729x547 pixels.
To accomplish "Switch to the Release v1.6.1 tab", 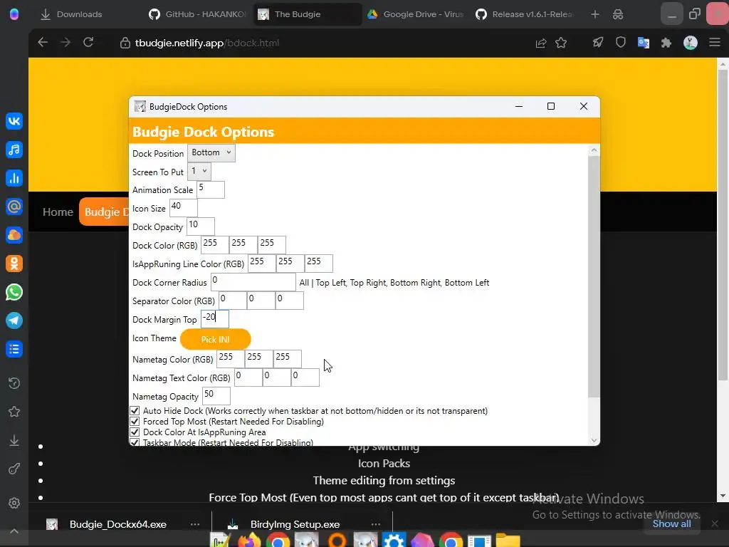I will [x=525, y=14].
